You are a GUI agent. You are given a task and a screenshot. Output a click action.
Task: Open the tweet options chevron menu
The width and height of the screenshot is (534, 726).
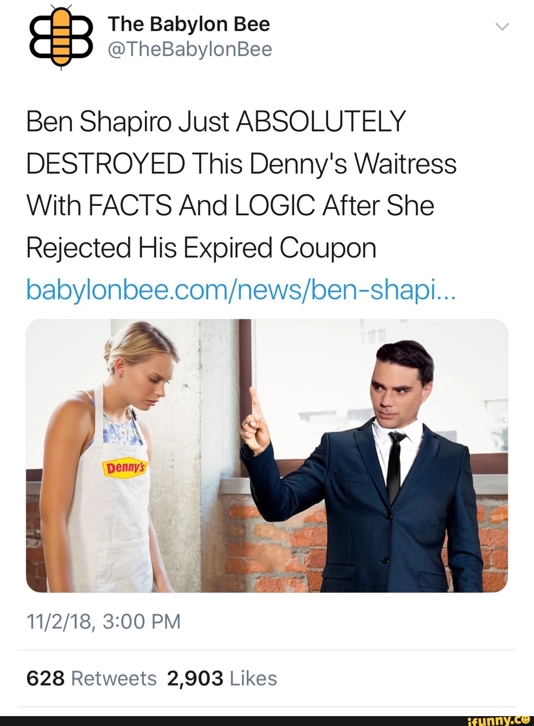(502, 27)
